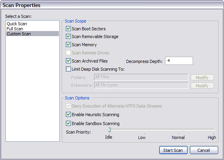Viewport: 224px width, 160px height.
Task: Uncheck Enable Sandbox Scanning
Action: coord(68,123)
